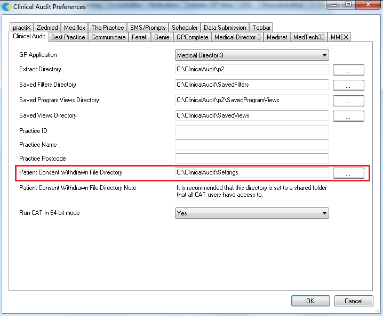Minimize the Clinical Audit Preferences window
This screenshot has height=316, width=383.
[x=334, y=5]
